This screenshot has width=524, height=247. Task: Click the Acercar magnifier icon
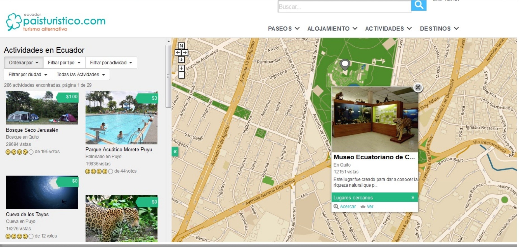tap(336, 207)
